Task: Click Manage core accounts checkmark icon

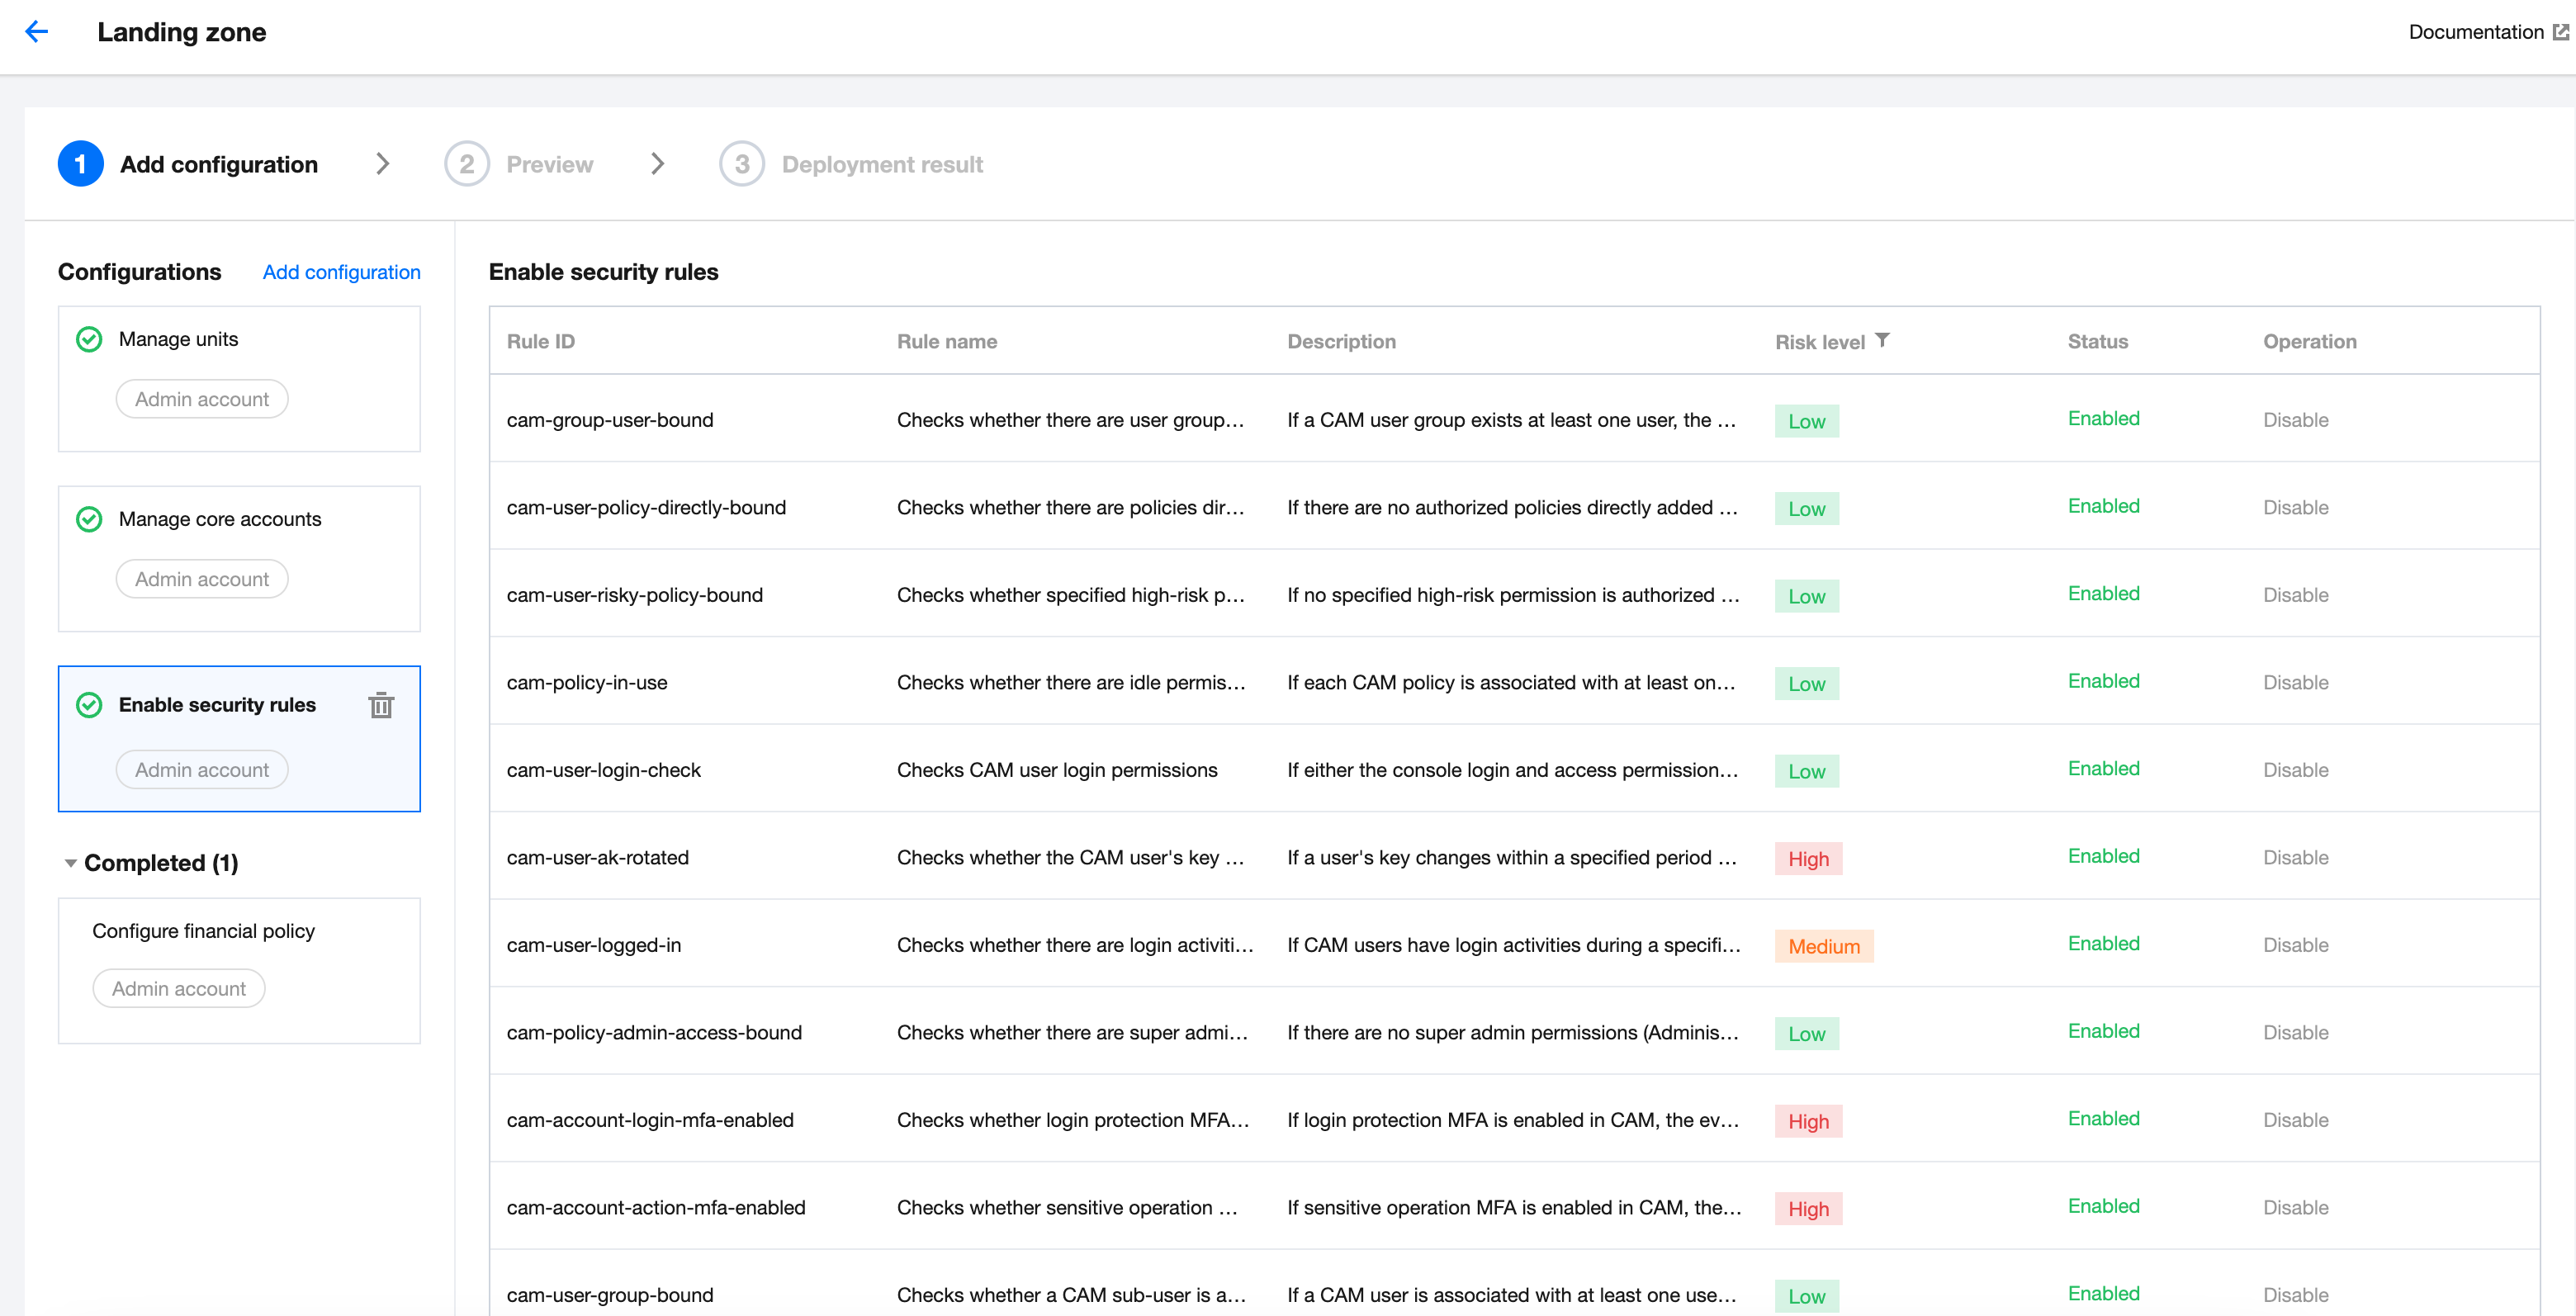Action: [x=89, y=519]
